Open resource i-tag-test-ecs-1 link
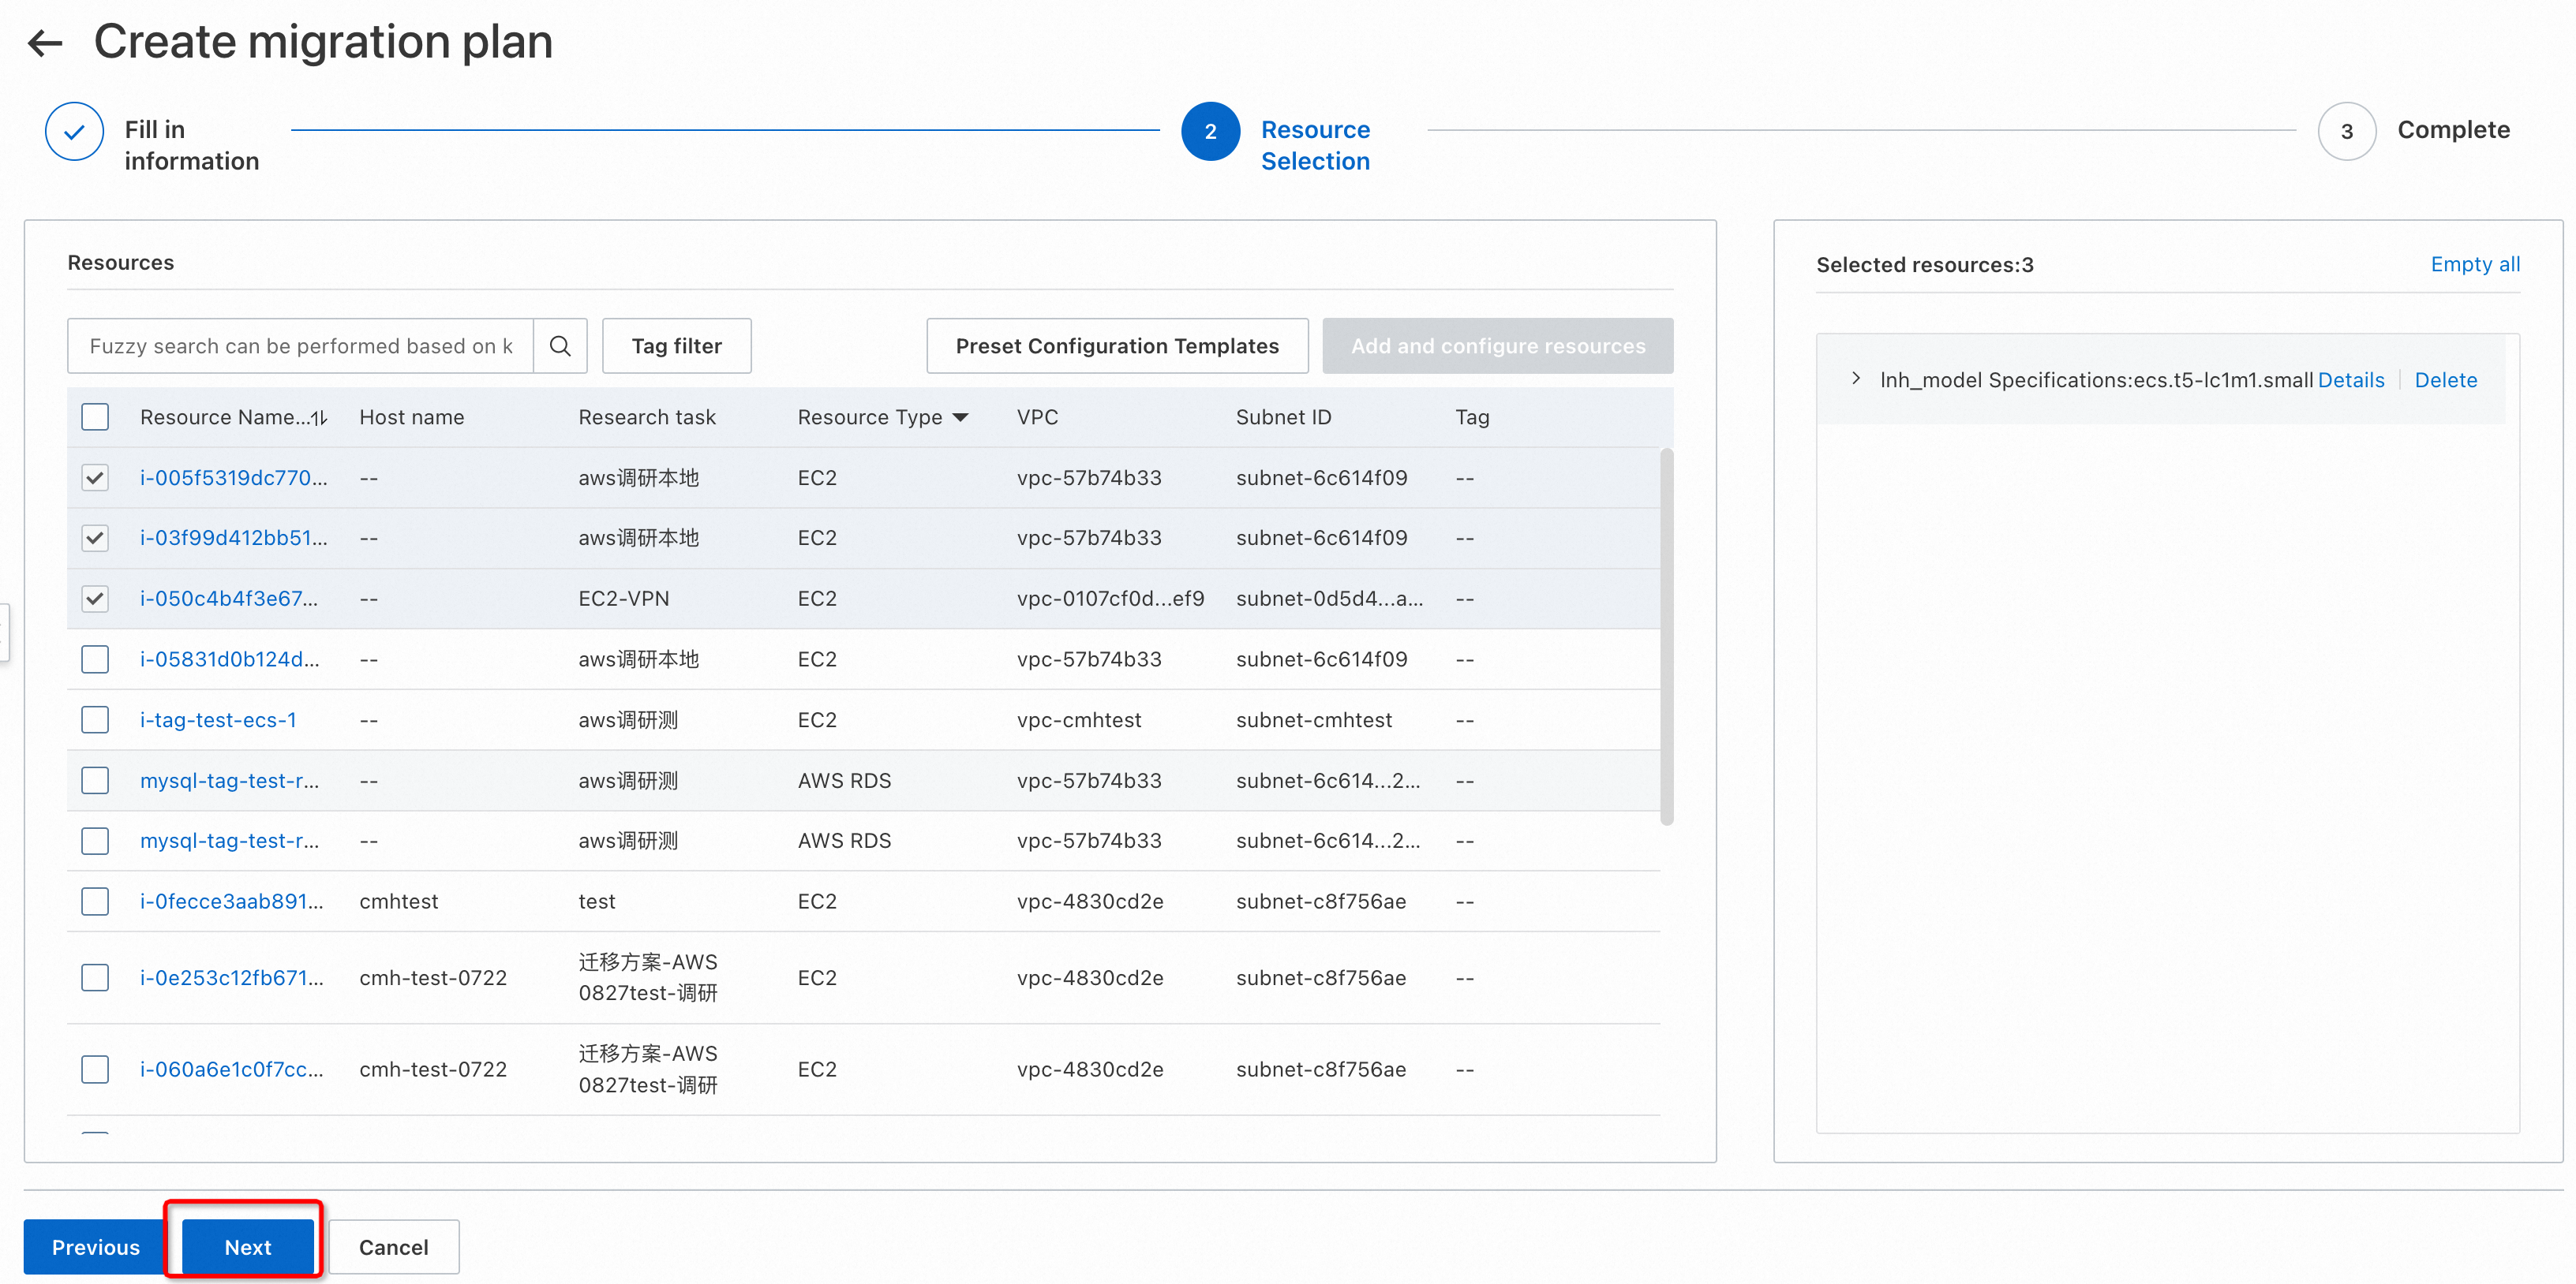2576x1284 pixels. (x=218, y=719)
